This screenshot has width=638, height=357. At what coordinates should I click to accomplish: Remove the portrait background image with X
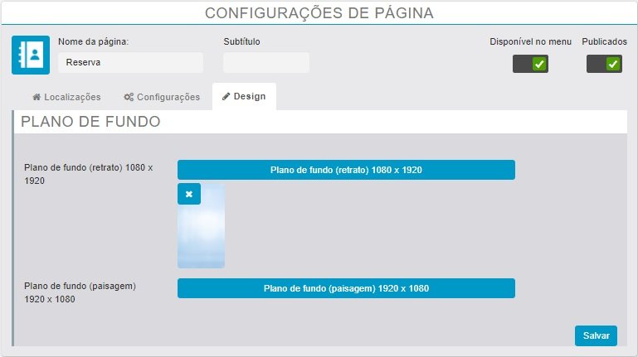click(189, 194)
